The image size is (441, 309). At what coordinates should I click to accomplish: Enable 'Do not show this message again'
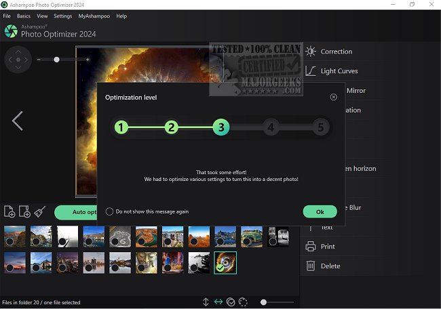(109, 211)
